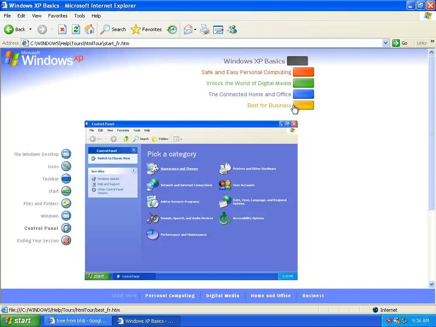Viewport: 436px width, 327px height.
Task: Click the Taskbar topic round icon
Action: [66, 179]
